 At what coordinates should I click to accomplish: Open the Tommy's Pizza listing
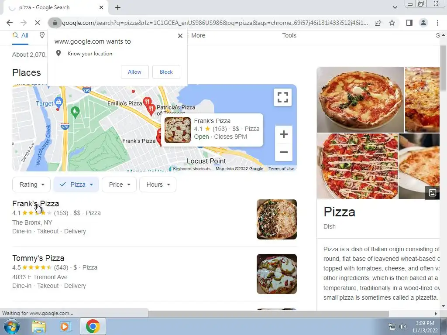pos(38,258)
